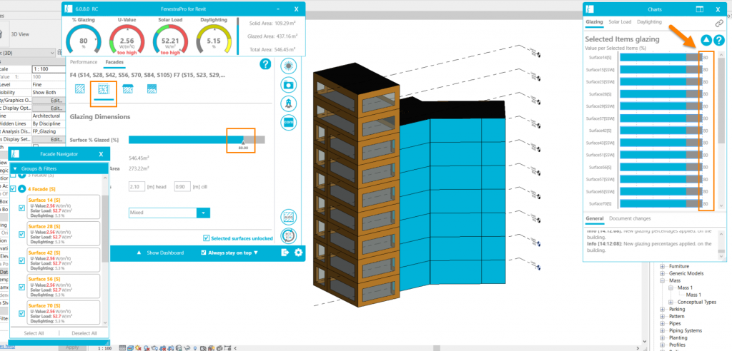Expand Conceptual Types tree node
The image size is (732, 351).
coord(671,302)
